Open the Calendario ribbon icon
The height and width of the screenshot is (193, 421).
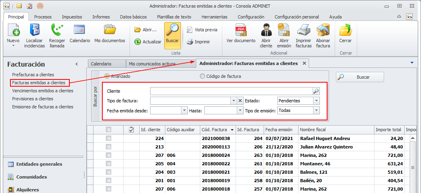pos(79,30)
